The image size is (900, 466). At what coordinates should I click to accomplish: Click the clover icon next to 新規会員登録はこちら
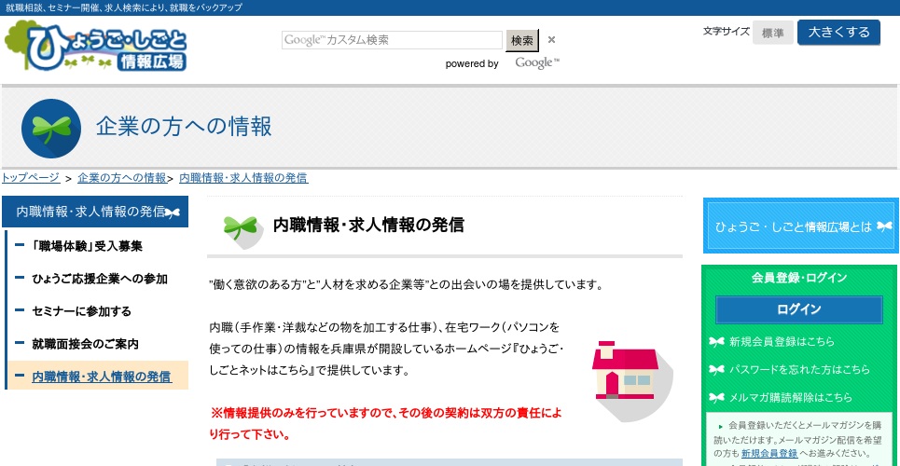click(x=716, y=341)
